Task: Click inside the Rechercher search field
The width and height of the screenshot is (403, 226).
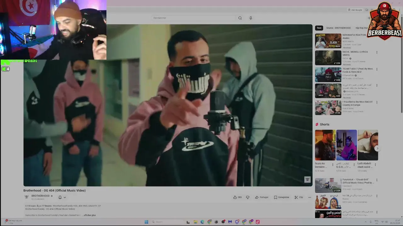Action: tap(194, 18)
